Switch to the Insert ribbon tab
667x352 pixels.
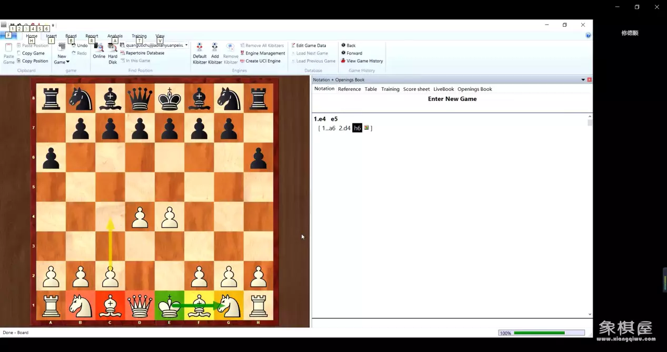pyautogui.click(x=51, y=36)
